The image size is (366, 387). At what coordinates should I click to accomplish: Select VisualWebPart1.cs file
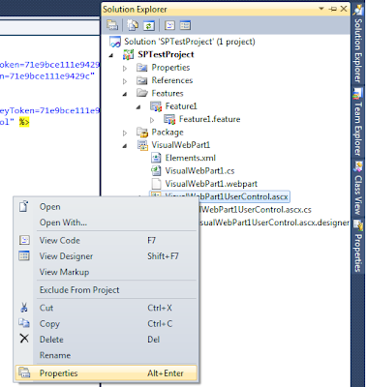pos(199,170)
